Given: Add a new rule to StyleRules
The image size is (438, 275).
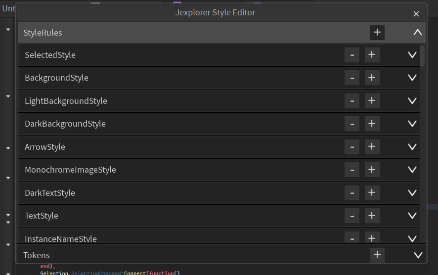Looking at the screenshot, I should pos(377,33).
